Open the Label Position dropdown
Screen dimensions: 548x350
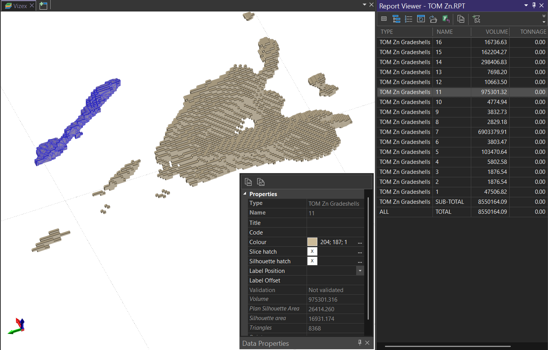[x=360, y=271]
